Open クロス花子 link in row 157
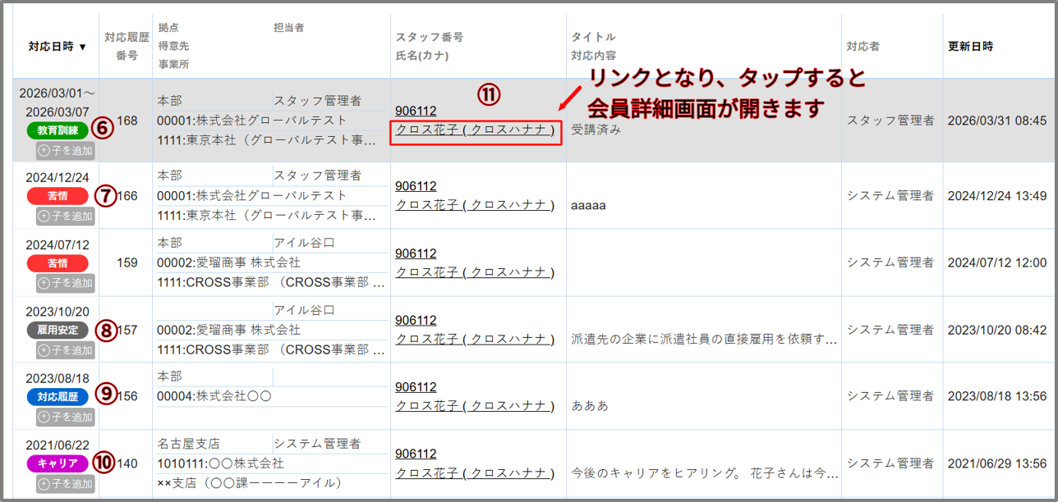 click(475, 339)
